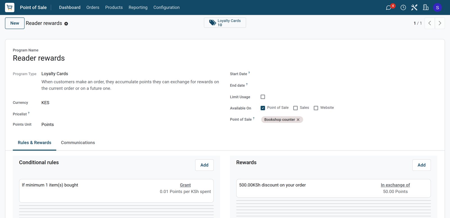Open the End date picker
The width and height of the screenshot is (450, 218).
349,85
